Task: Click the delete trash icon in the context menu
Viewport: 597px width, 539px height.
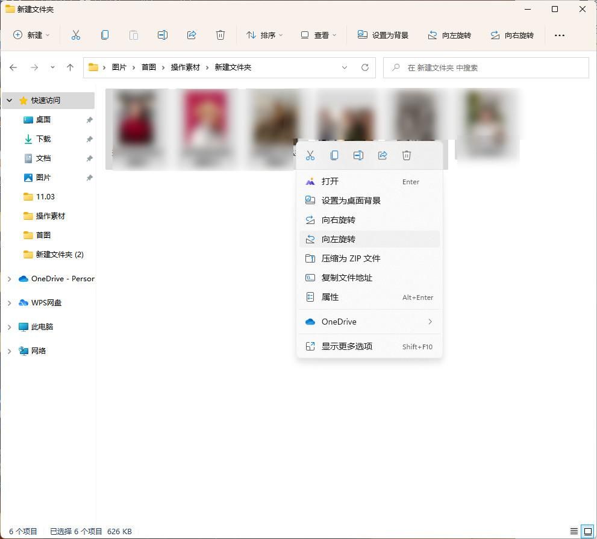Action: (x=407, y=155)
